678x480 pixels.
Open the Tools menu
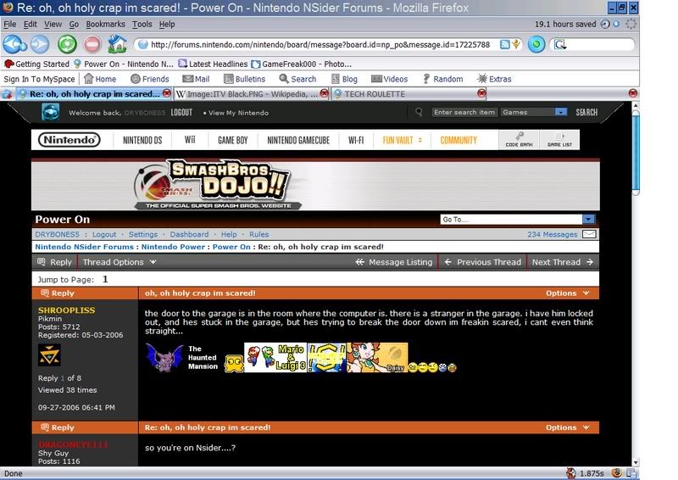click(142, 25)
